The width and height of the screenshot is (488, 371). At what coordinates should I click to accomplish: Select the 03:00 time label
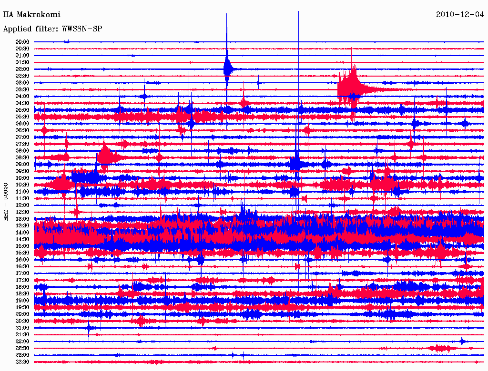tap(22, 83)
